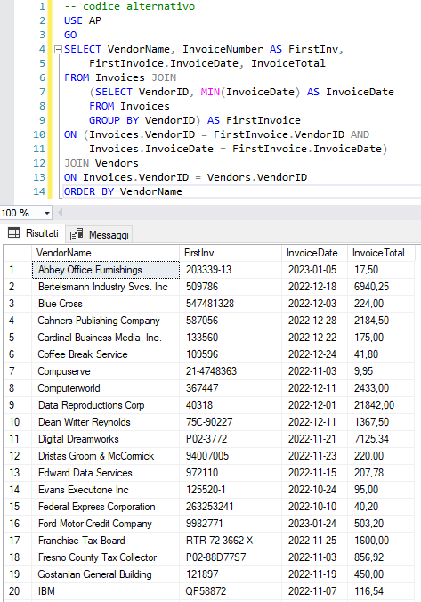Open the Messaggi tab
This screenshot has width=421, height=602.
click(x=100, y=234)
